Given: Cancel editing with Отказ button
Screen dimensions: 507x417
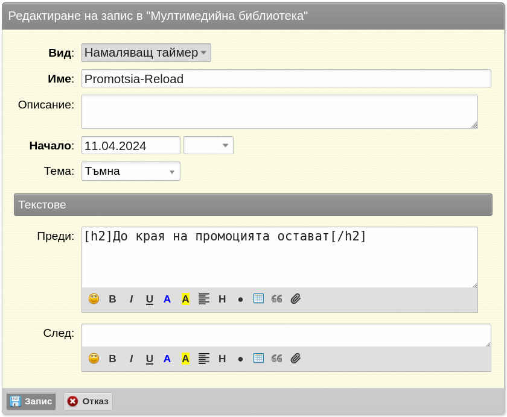Looking at the screenshot, I should click(88, 401).
